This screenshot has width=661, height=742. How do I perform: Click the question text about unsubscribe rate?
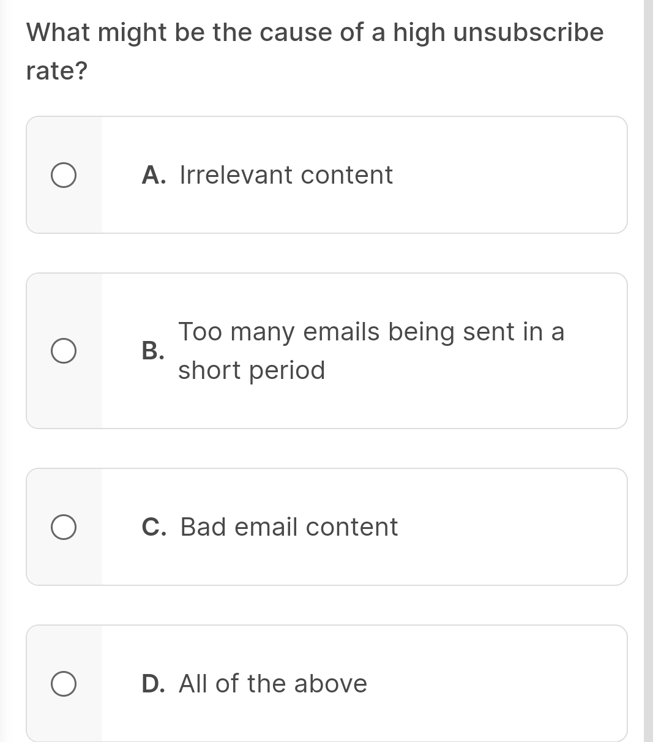coord(315,32)
